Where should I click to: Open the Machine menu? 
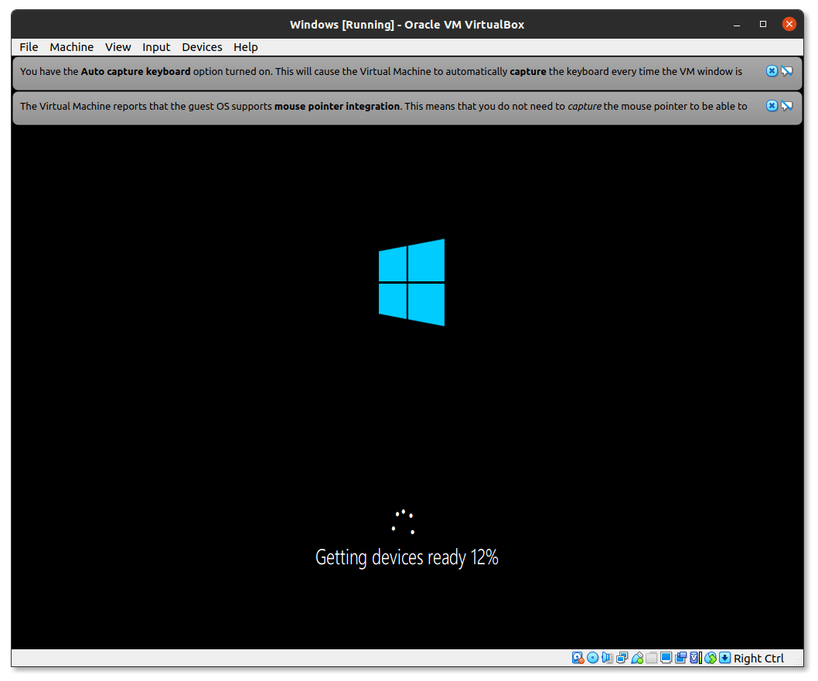pos(71,47)
